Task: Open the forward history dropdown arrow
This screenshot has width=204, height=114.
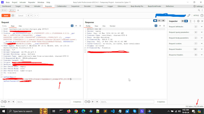Action: click(x=37, y=16)
